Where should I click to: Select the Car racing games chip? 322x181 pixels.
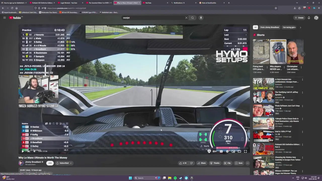pyautogui.click(x=289, y=27)
